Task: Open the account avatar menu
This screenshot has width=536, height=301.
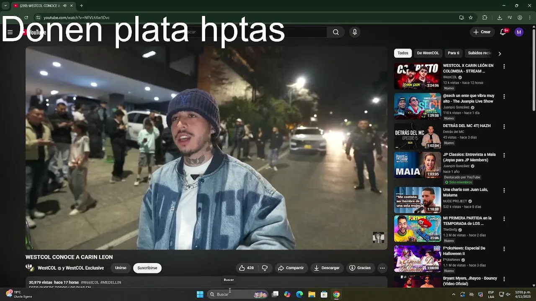Action: (x=519, y=32)
